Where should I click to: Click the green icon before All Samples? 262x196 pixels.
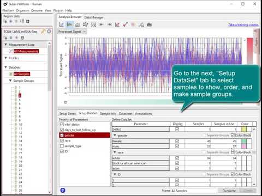click(x=10, y=74)
